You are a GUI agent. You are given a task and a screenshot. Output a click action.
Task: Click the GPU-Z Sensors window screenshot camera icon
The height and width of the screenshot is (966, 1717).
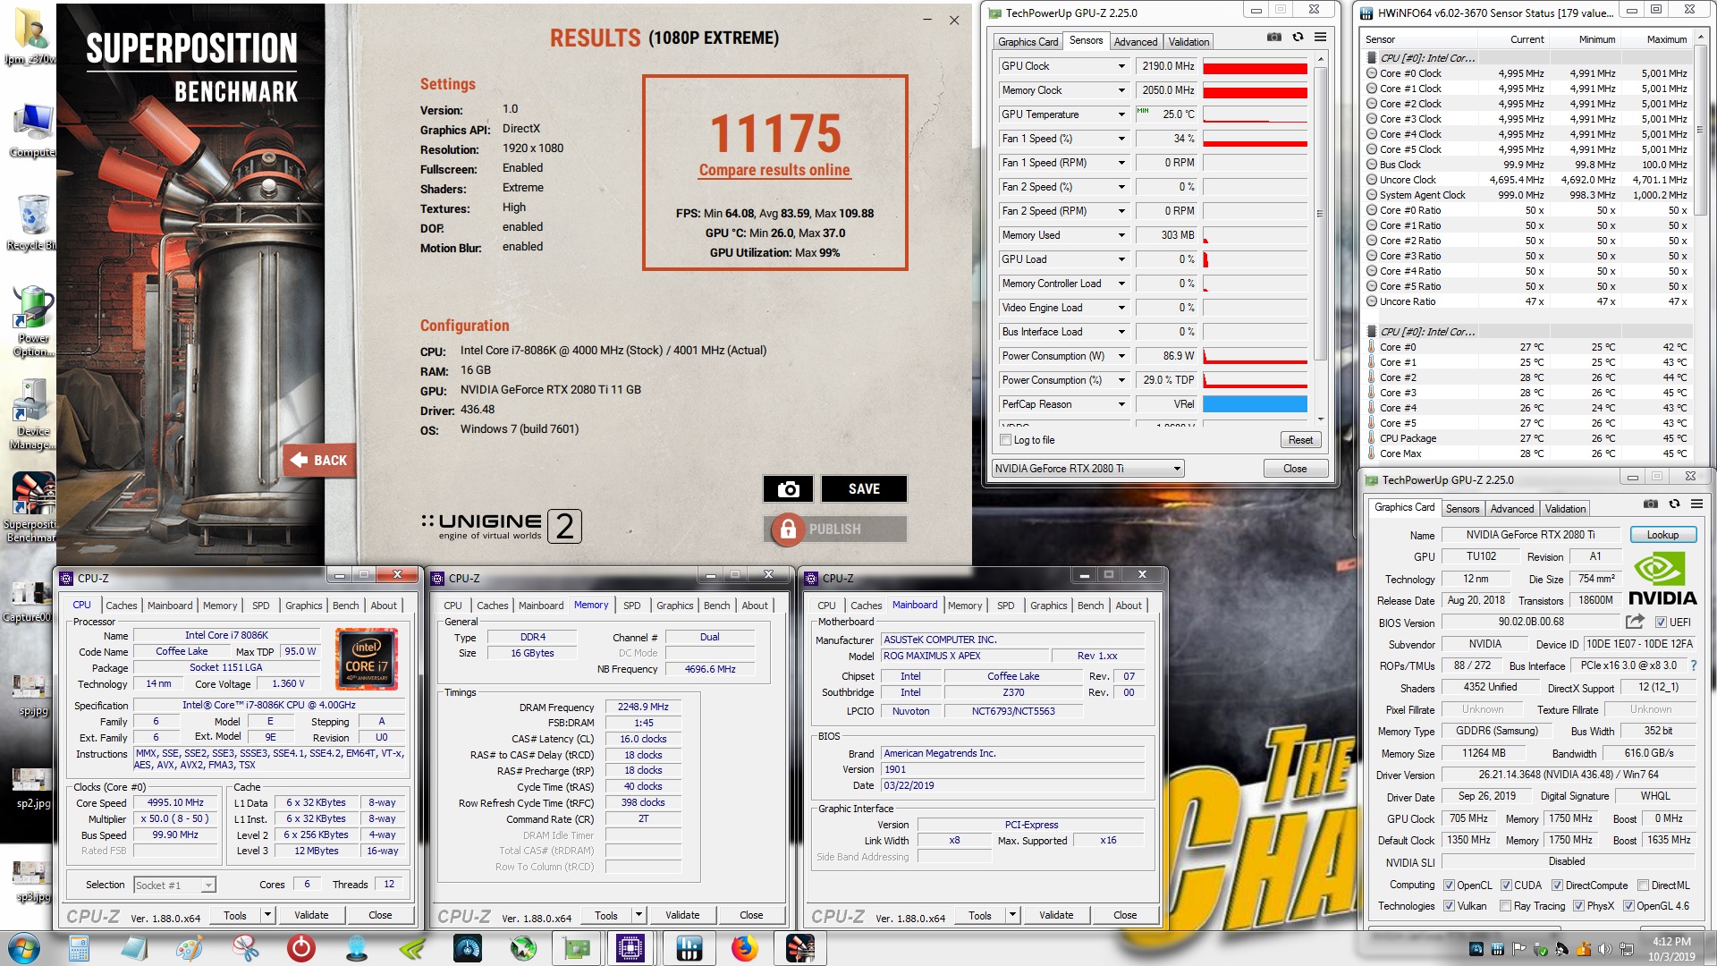point(1274,38)
